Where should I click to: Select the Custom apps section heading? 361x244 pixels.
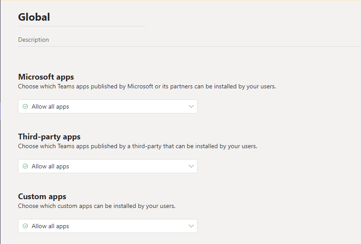pyautogui.click(x=42, y=197)
